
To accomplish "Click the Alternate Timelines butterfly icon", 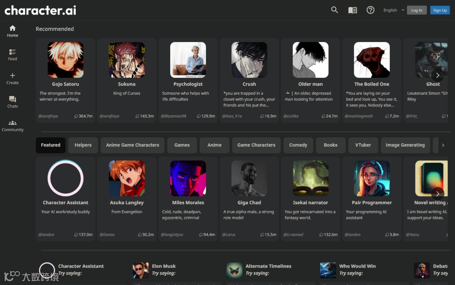I will (234, 270).
